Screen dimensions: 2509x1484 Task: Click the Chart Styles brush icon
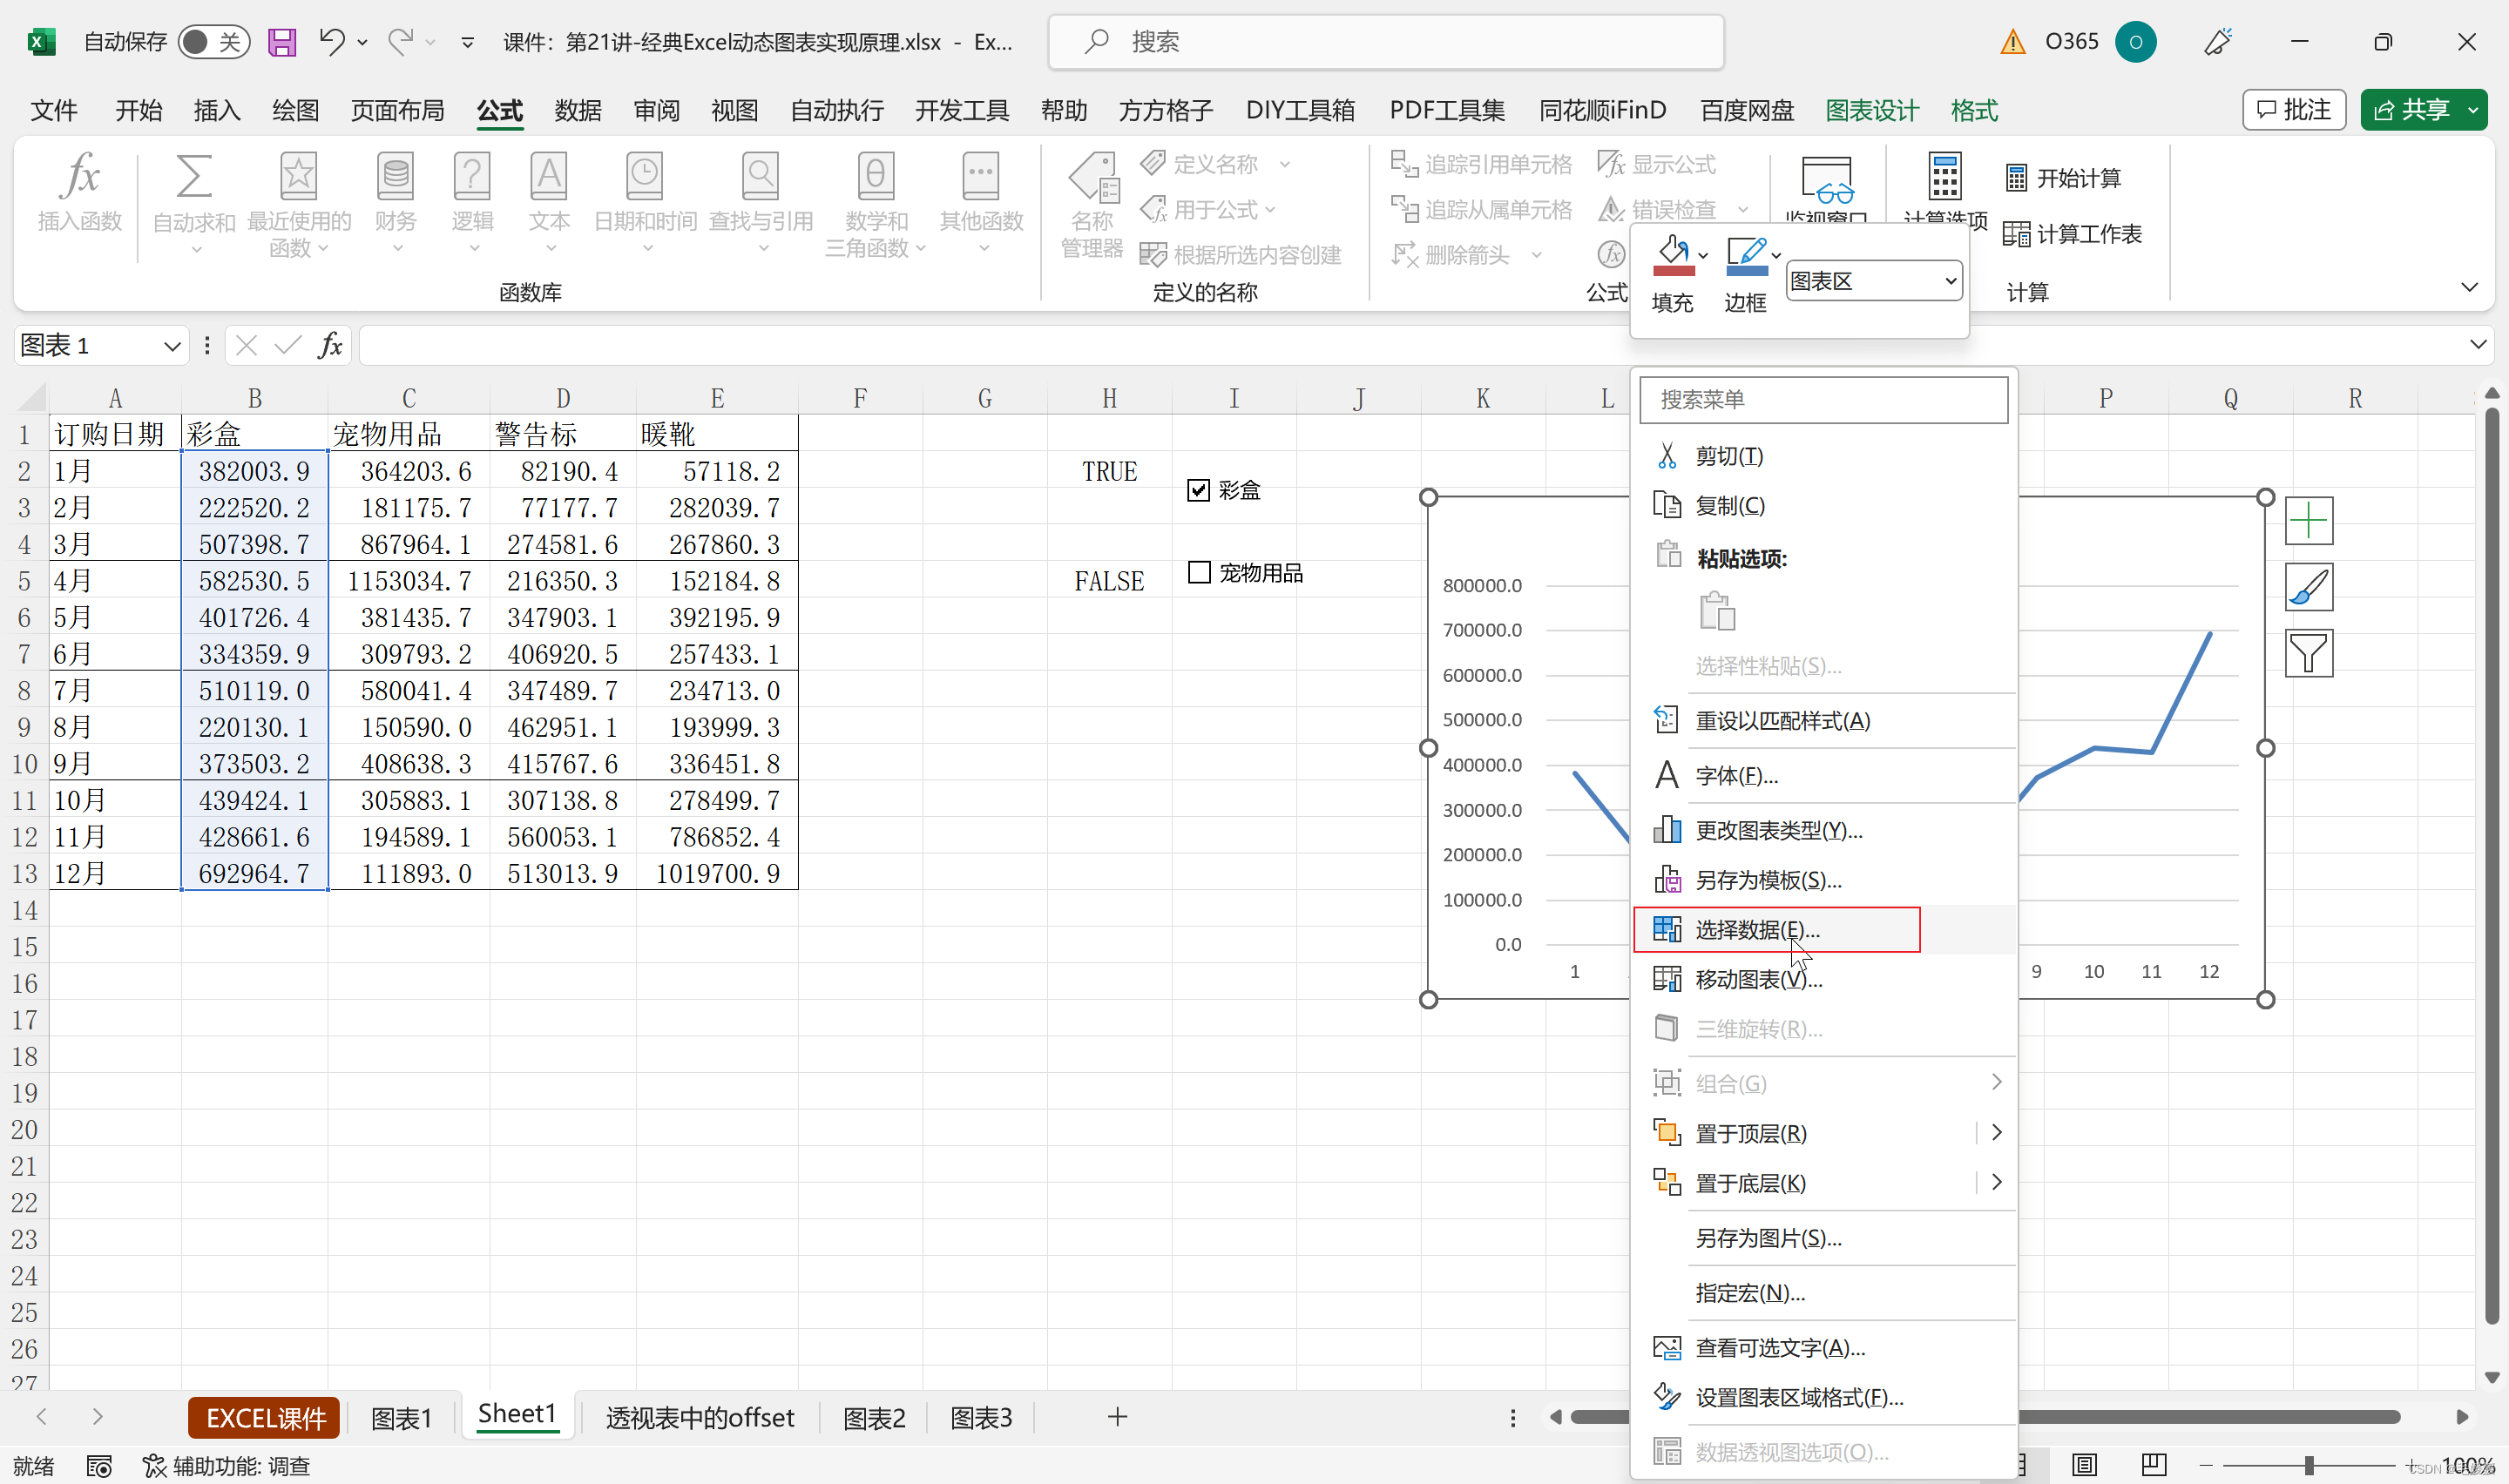tap(2308, 587)
